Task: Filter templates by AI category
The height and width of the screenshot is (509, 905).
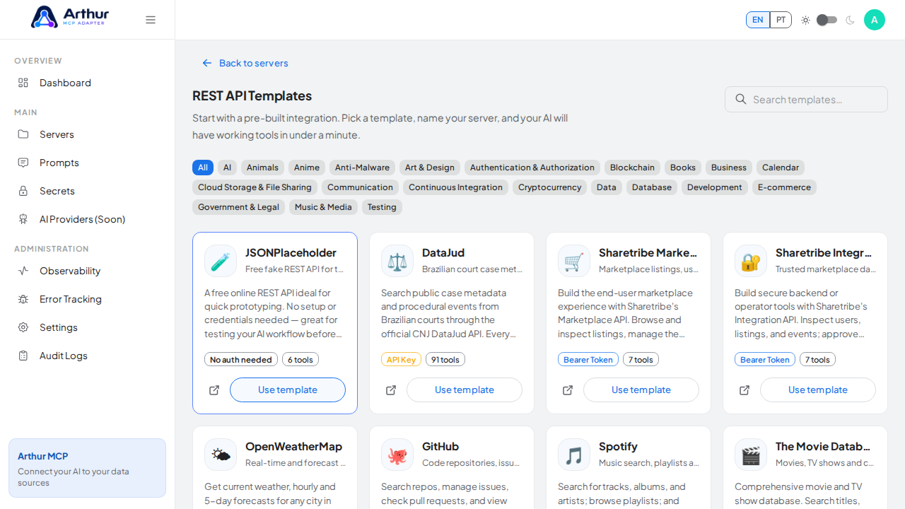Action: pos(227,168)
